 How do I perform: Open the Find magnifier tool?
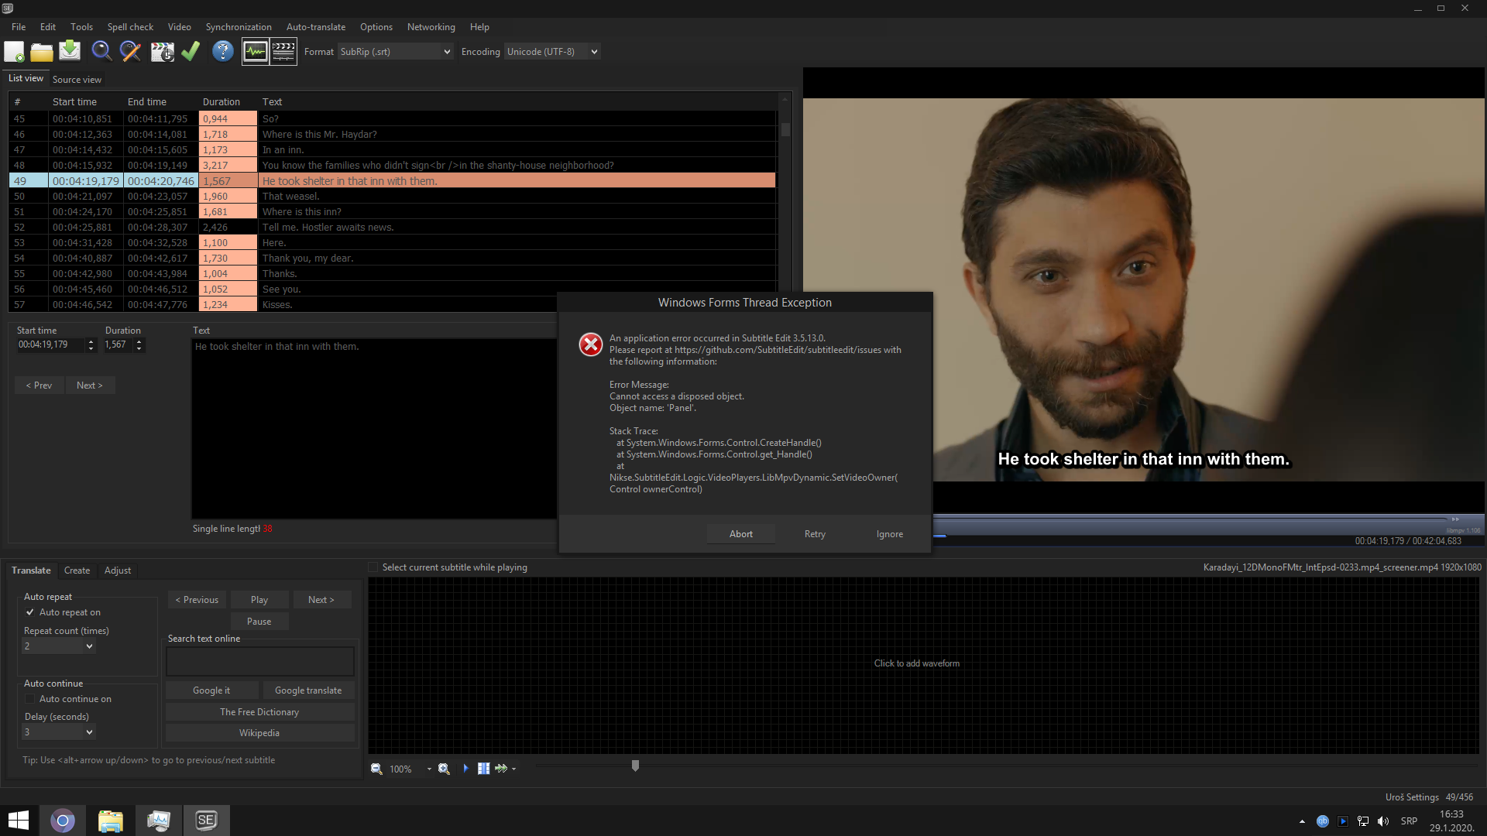click(x=101, y=52)
